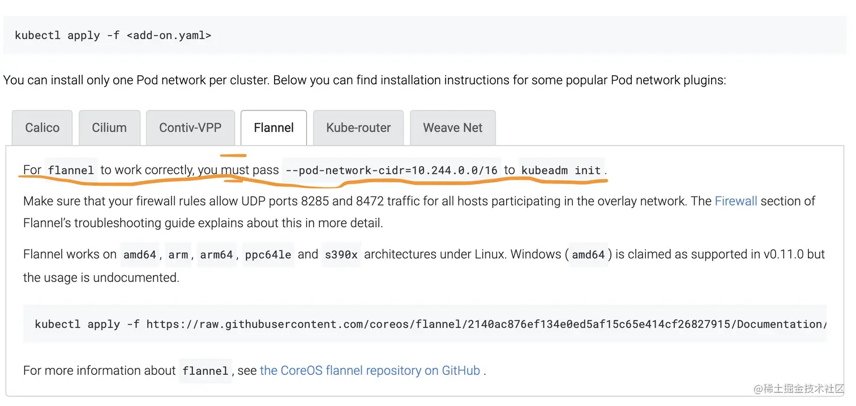Click the kubeadm init inline code

[x=561, y=170]
